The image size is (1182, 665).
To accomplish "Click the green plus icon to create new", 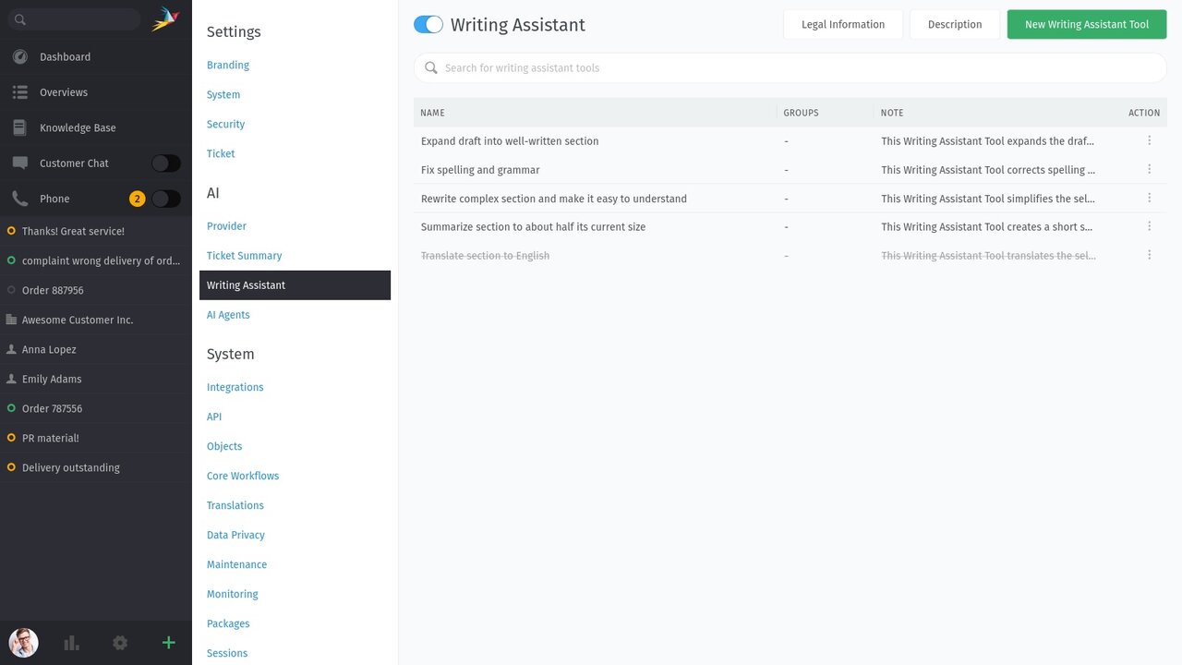I will [x=168, y=642].
